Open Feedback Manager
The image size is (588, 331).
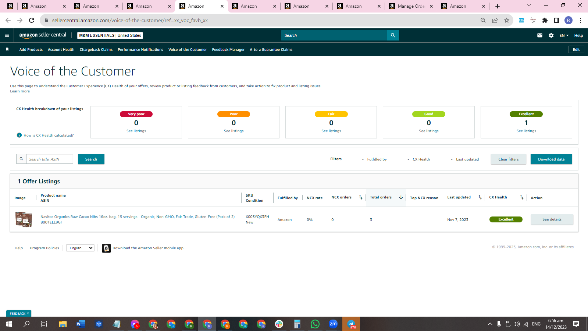(228, 49)
